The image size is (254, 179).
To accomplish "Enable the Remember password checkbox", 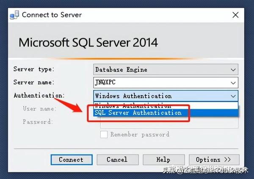I will point(104,135).
